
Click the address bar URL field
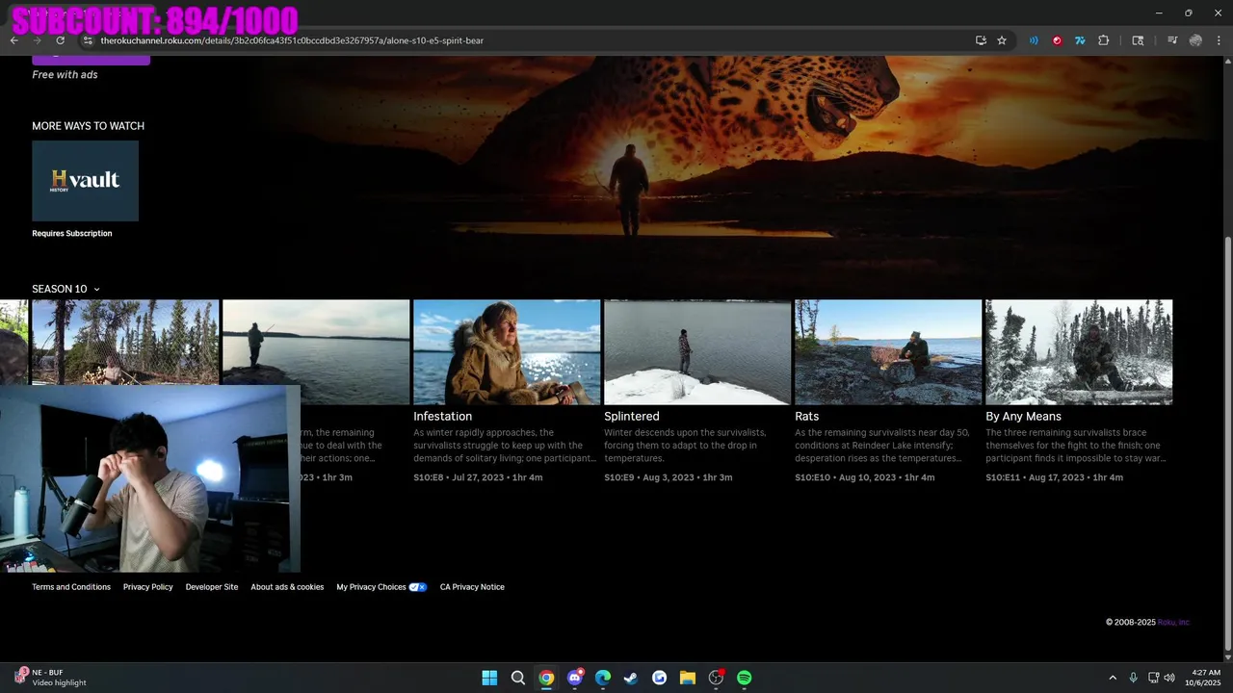tap(530, 40)
